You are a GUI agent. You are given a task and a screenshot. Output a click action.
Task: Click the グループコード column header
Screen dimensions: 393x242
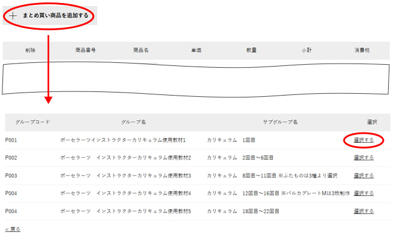[x=33, y=122]
